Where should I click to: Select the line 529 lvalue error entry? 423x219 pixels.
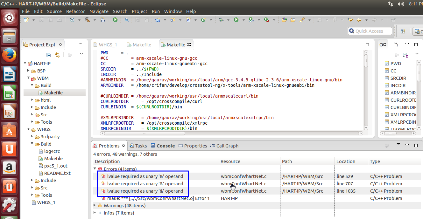[x=145, y=176]
